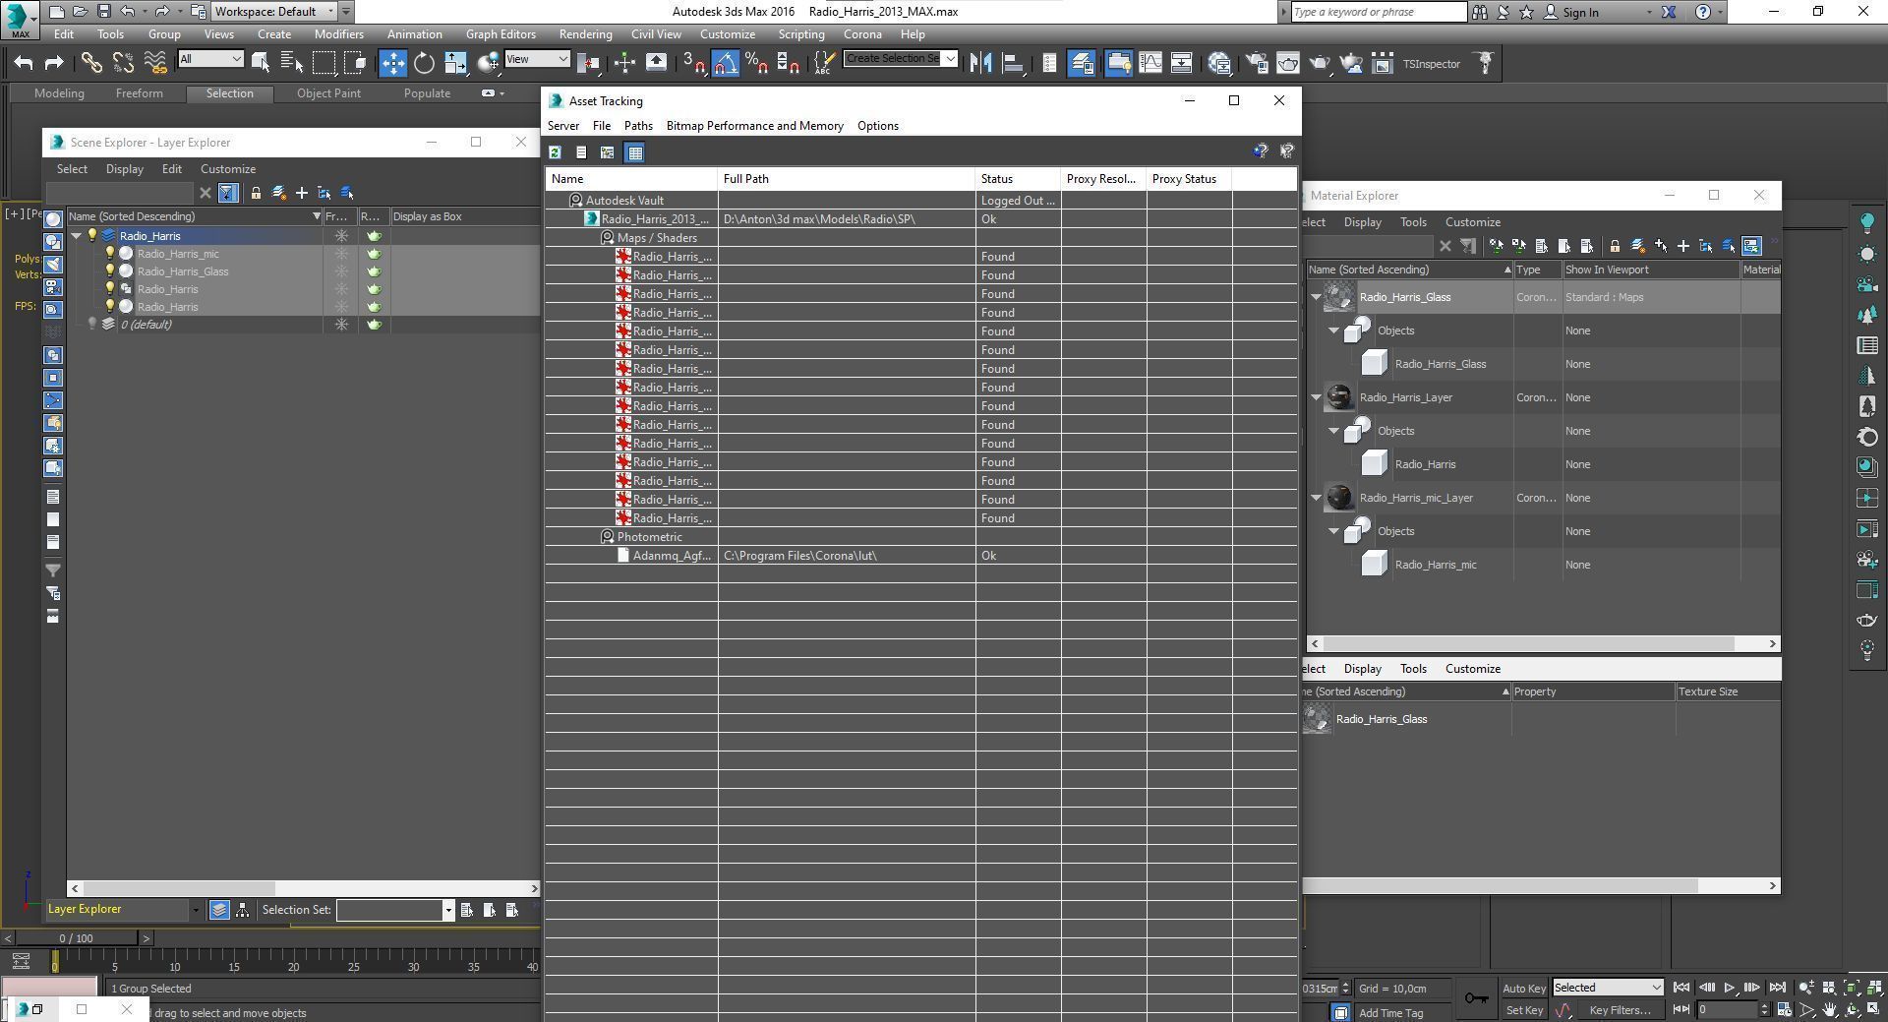
Task: Activate the Select and Move tool
Action: [x=392, y=64]
